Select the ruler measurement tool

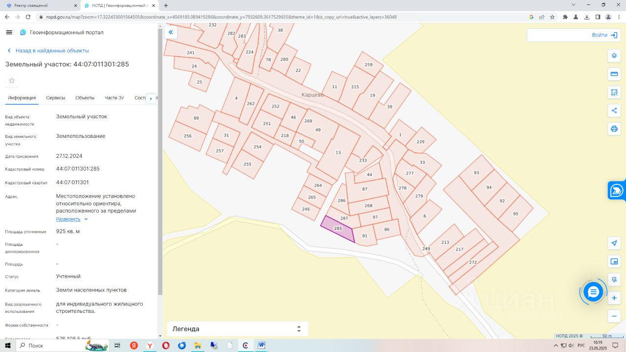point(614,74)
